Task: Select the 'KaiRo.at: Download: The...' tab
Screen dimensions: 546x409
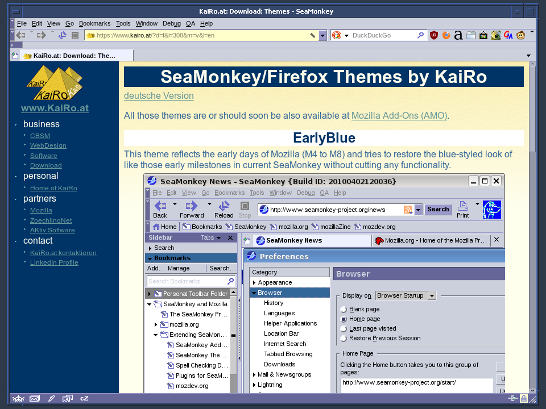Action: pyautogui.click(x=76, y=56)
